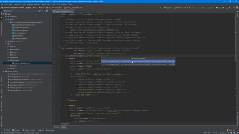The height and width of the screenshot is (134, 239).
Task: Open the Multi-OS Engine tool window
Action: tap(29, 130)
